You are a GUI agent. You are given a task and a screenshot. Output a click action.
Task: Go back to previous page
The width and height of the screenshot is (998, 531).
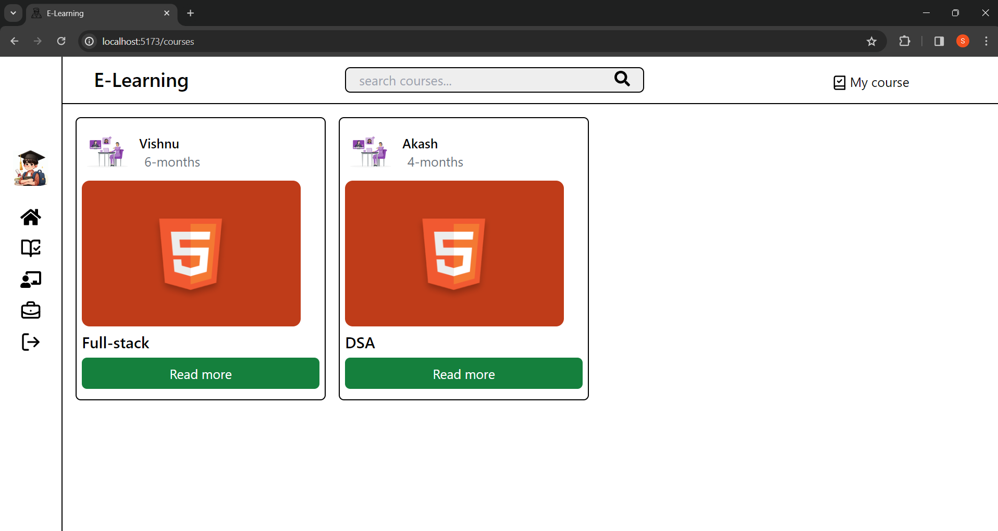click(15, 41)
